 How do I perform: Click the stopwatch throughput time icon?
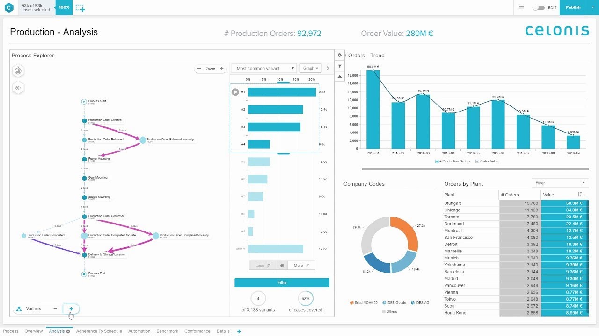pos(18,71)
